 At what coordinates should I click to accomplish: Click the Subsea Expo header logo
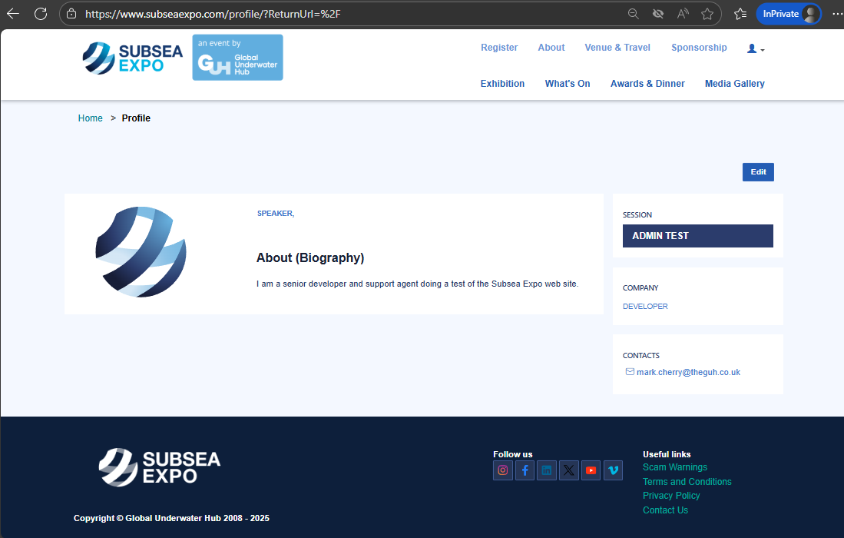(x=132, y=58)
